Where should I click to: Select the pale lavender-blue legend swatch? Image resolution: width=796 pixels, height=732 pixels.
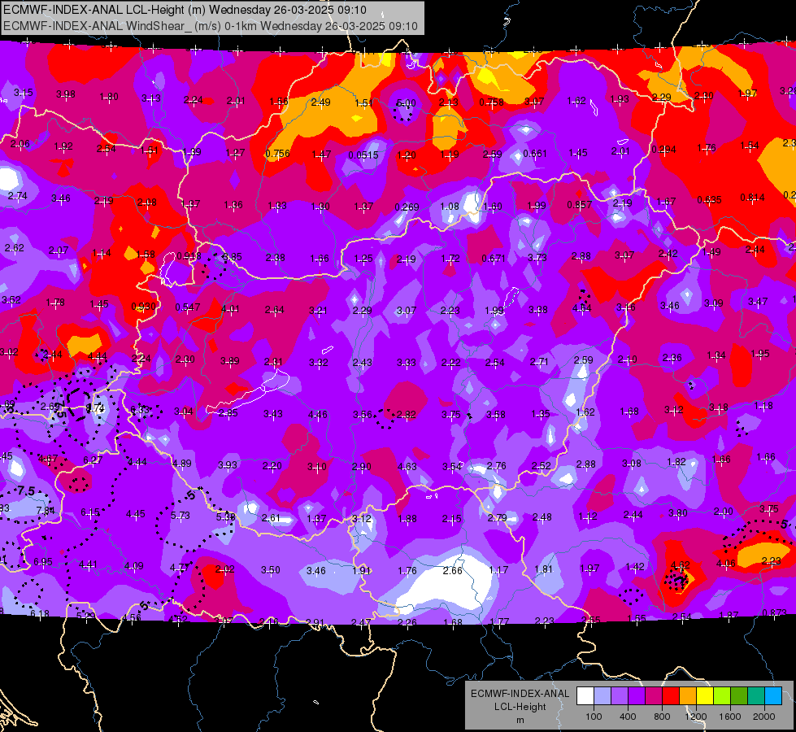[x=602, y=695]
